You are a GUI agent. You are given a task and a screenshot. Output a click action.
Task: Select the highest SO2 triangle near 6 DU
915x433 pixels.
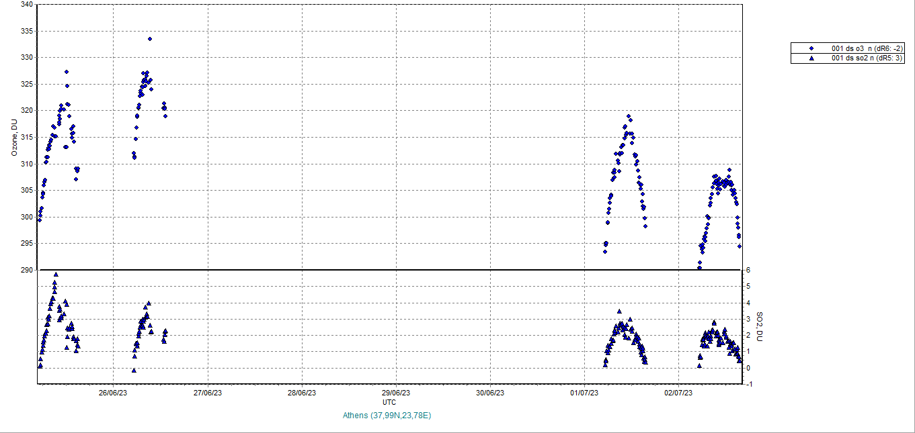pos(56,275)
